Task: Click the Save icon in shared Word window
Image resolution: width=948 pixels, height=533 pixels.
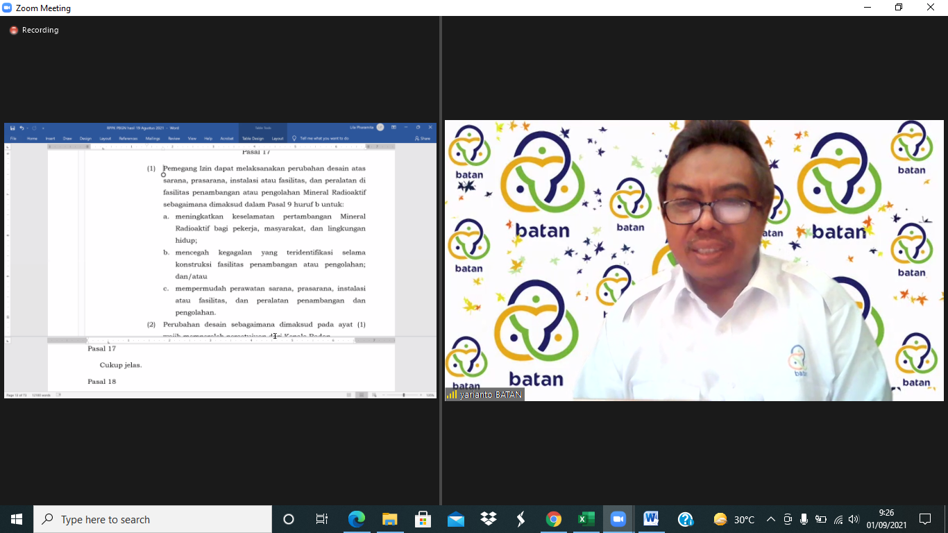Action: click(x=12, y=128)
